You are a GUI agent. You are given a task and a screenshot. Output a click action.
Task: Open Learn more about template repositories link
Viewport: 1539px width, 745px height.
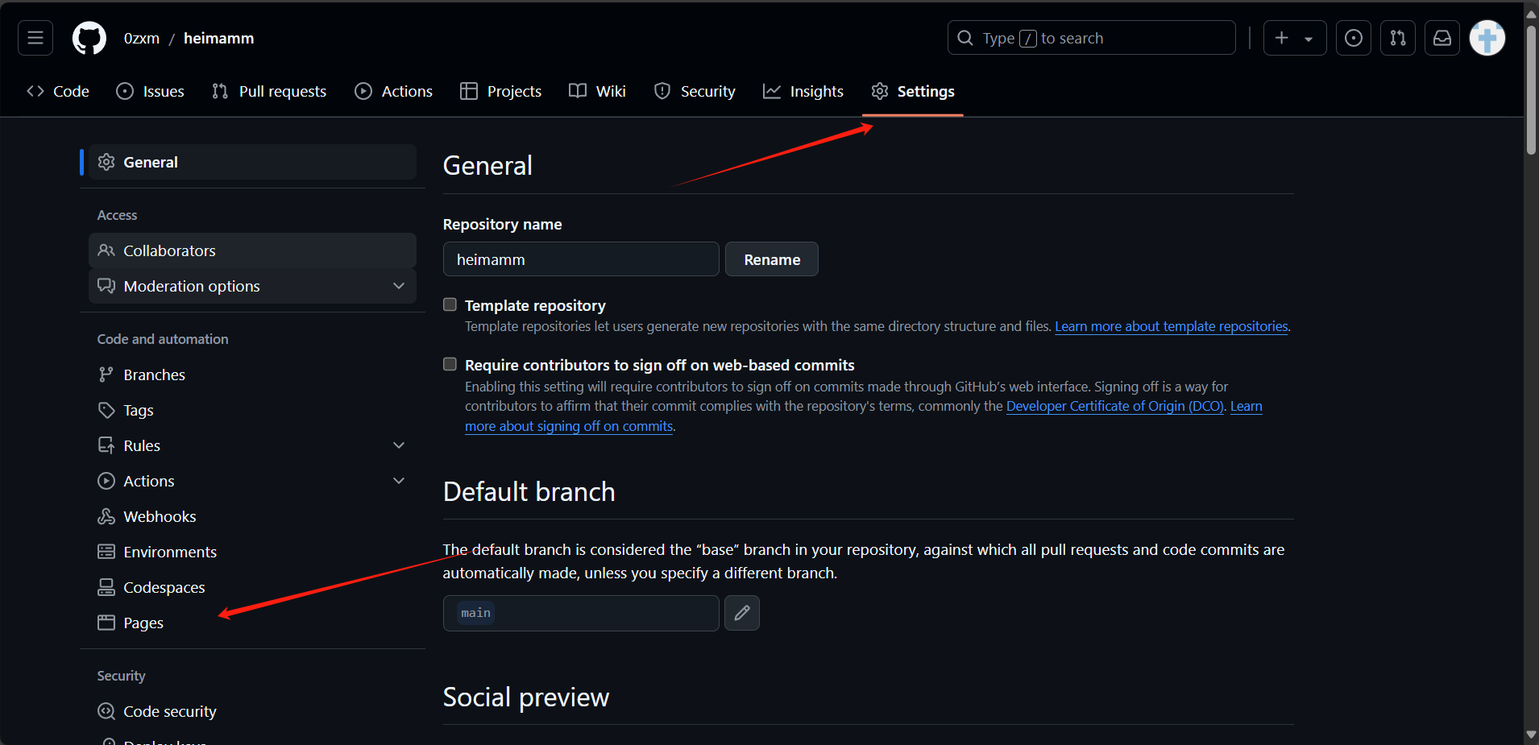(x=1171, y=326)
